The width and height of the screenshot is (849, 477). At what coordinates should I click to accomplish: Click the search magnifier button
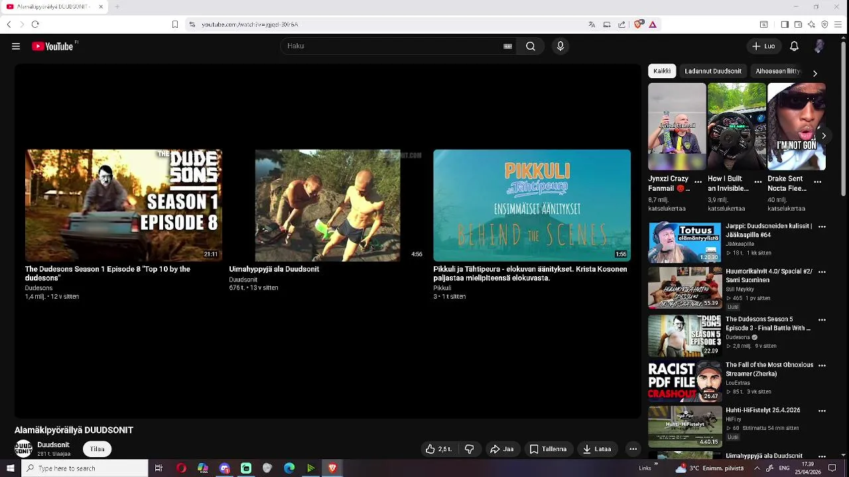tap(531, 46)
